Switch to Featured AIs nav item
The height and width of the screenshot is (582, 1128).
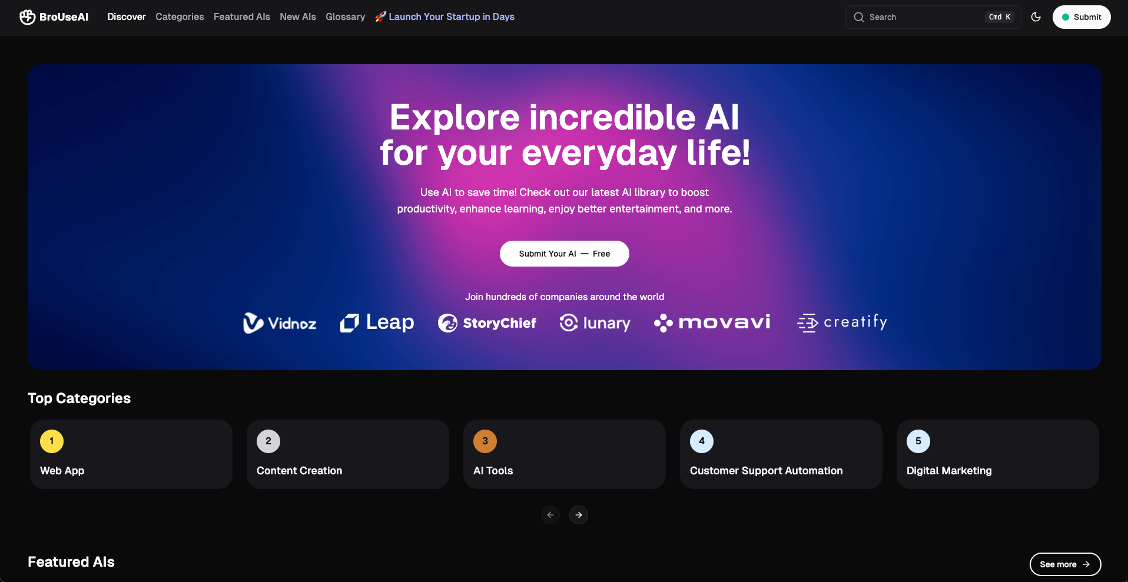[242, 17]
